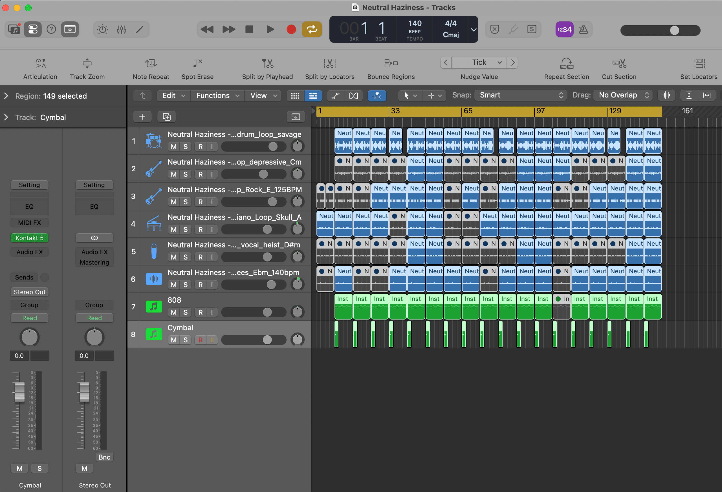The height and width of the screenshot is (492, 722).
Task: Toggle Flex editing icon
Action: 354,96
